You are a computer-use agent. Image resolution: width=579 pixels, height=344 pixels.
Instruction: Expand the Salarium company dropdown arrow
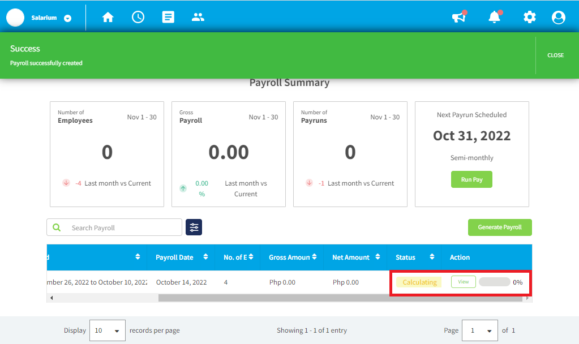[x=67, y=19]
